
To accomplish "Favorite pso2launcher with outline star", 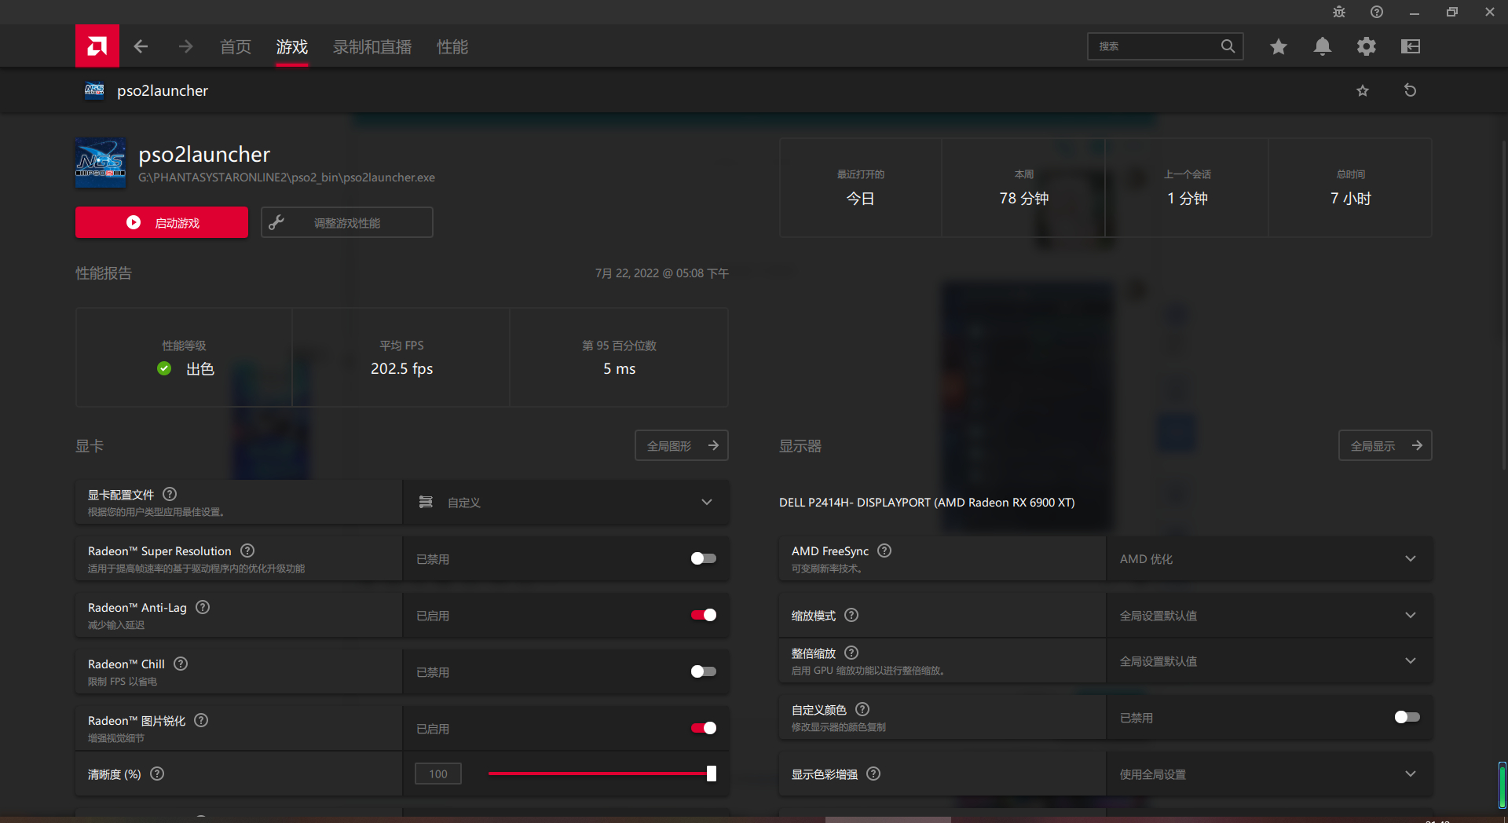I will tap(1363, 90).
